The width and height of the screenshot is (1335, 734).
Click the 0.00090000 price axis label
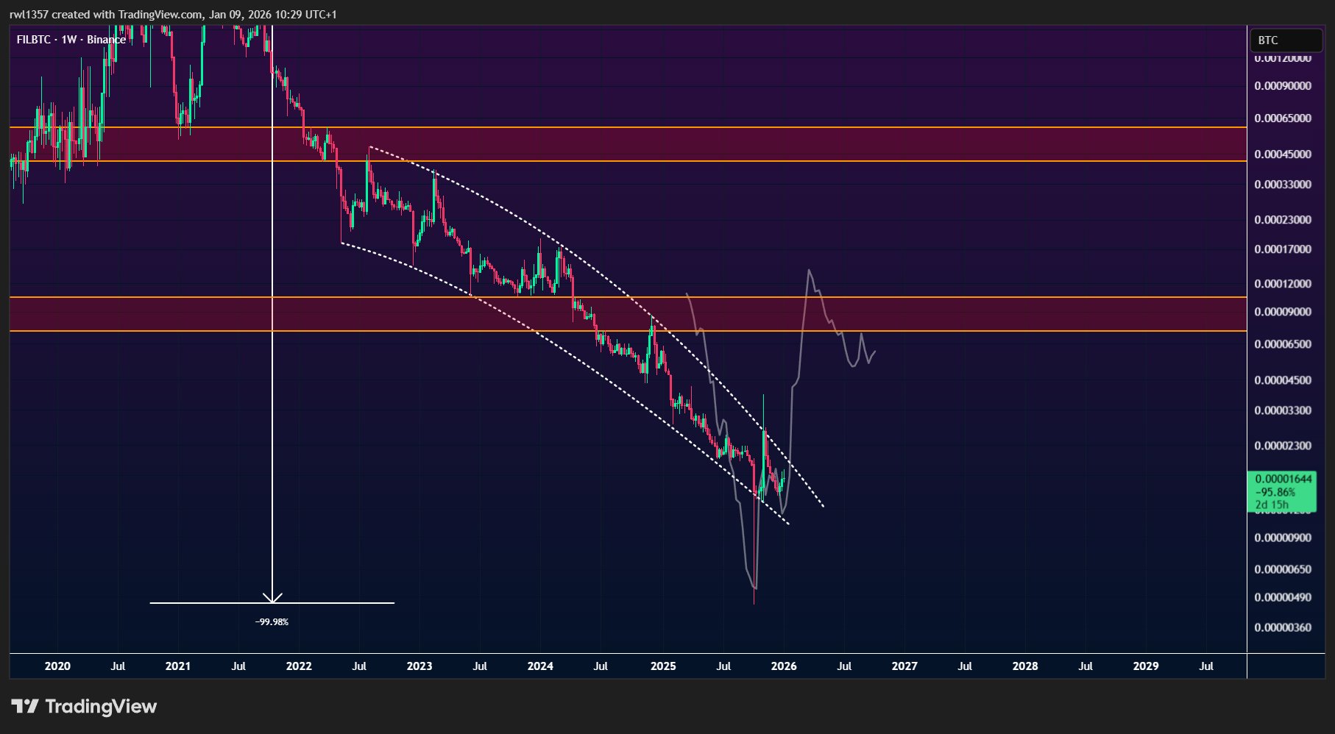[x=1283, y=86]
